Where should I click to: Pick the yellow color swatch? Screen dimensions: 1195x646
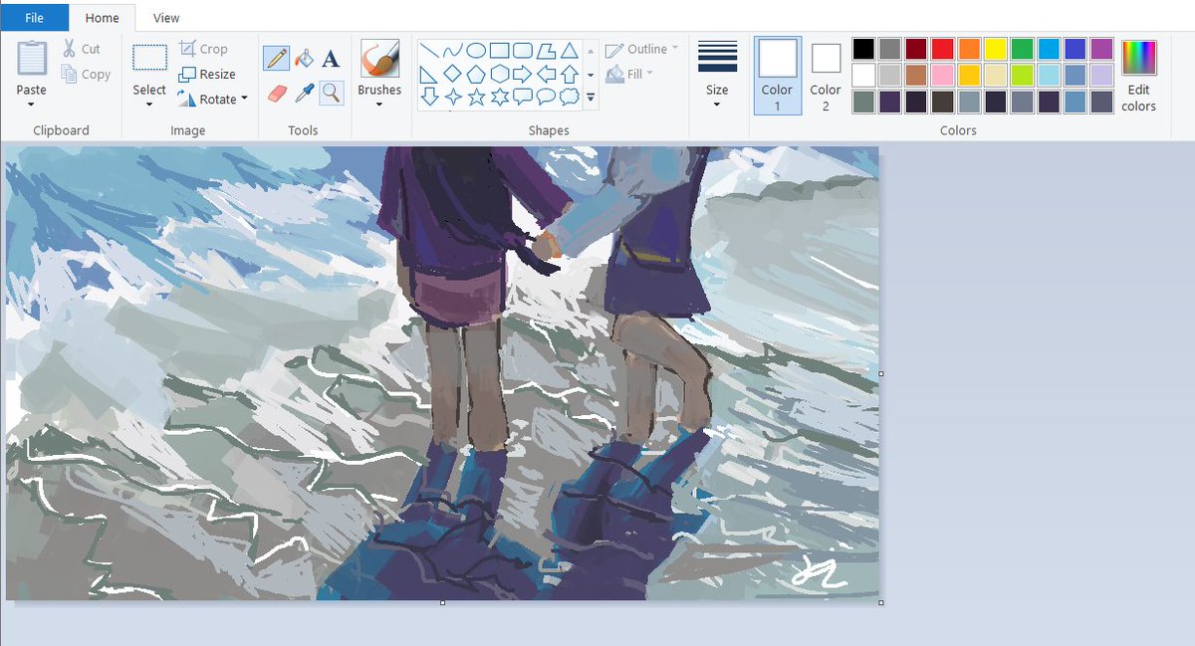pos(996,49)
